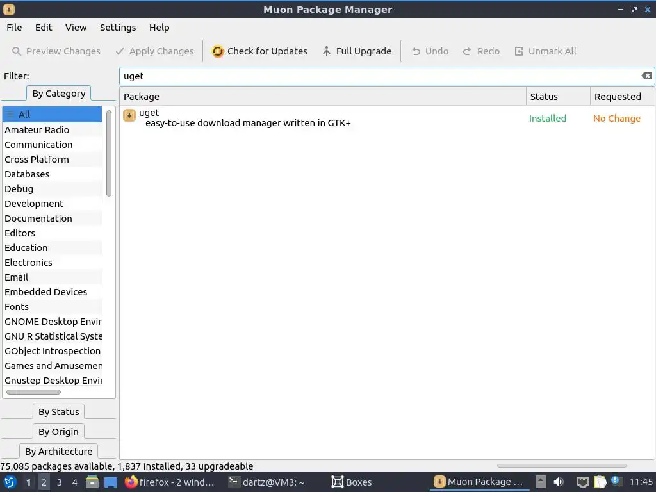Click Apply Changes in the toolbar
The width and height of the screenshot is (656, 492).
pos(155,51)
